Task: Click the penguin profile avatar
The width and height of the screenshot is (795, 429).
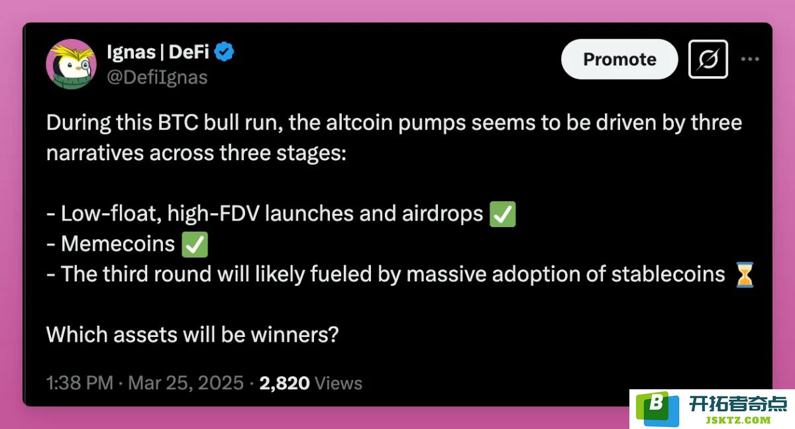Action: click(x=72, y=64)
